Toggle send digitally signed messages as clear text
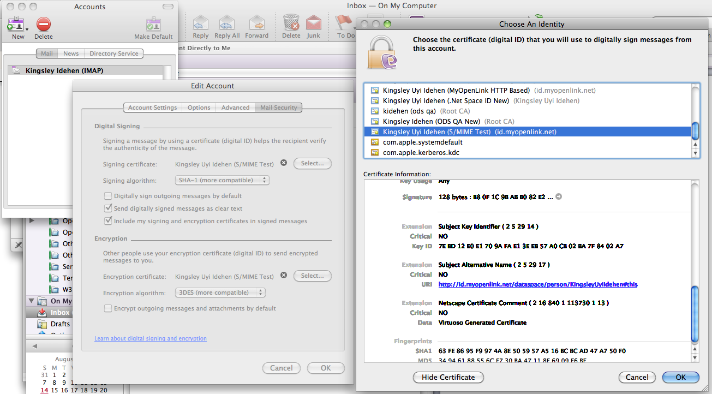The image size is (712, 394). 108,208
